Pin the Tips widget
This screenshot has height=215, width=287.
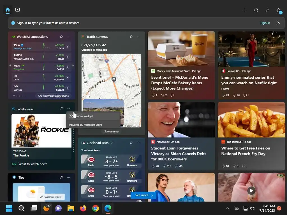pos(61,177)
